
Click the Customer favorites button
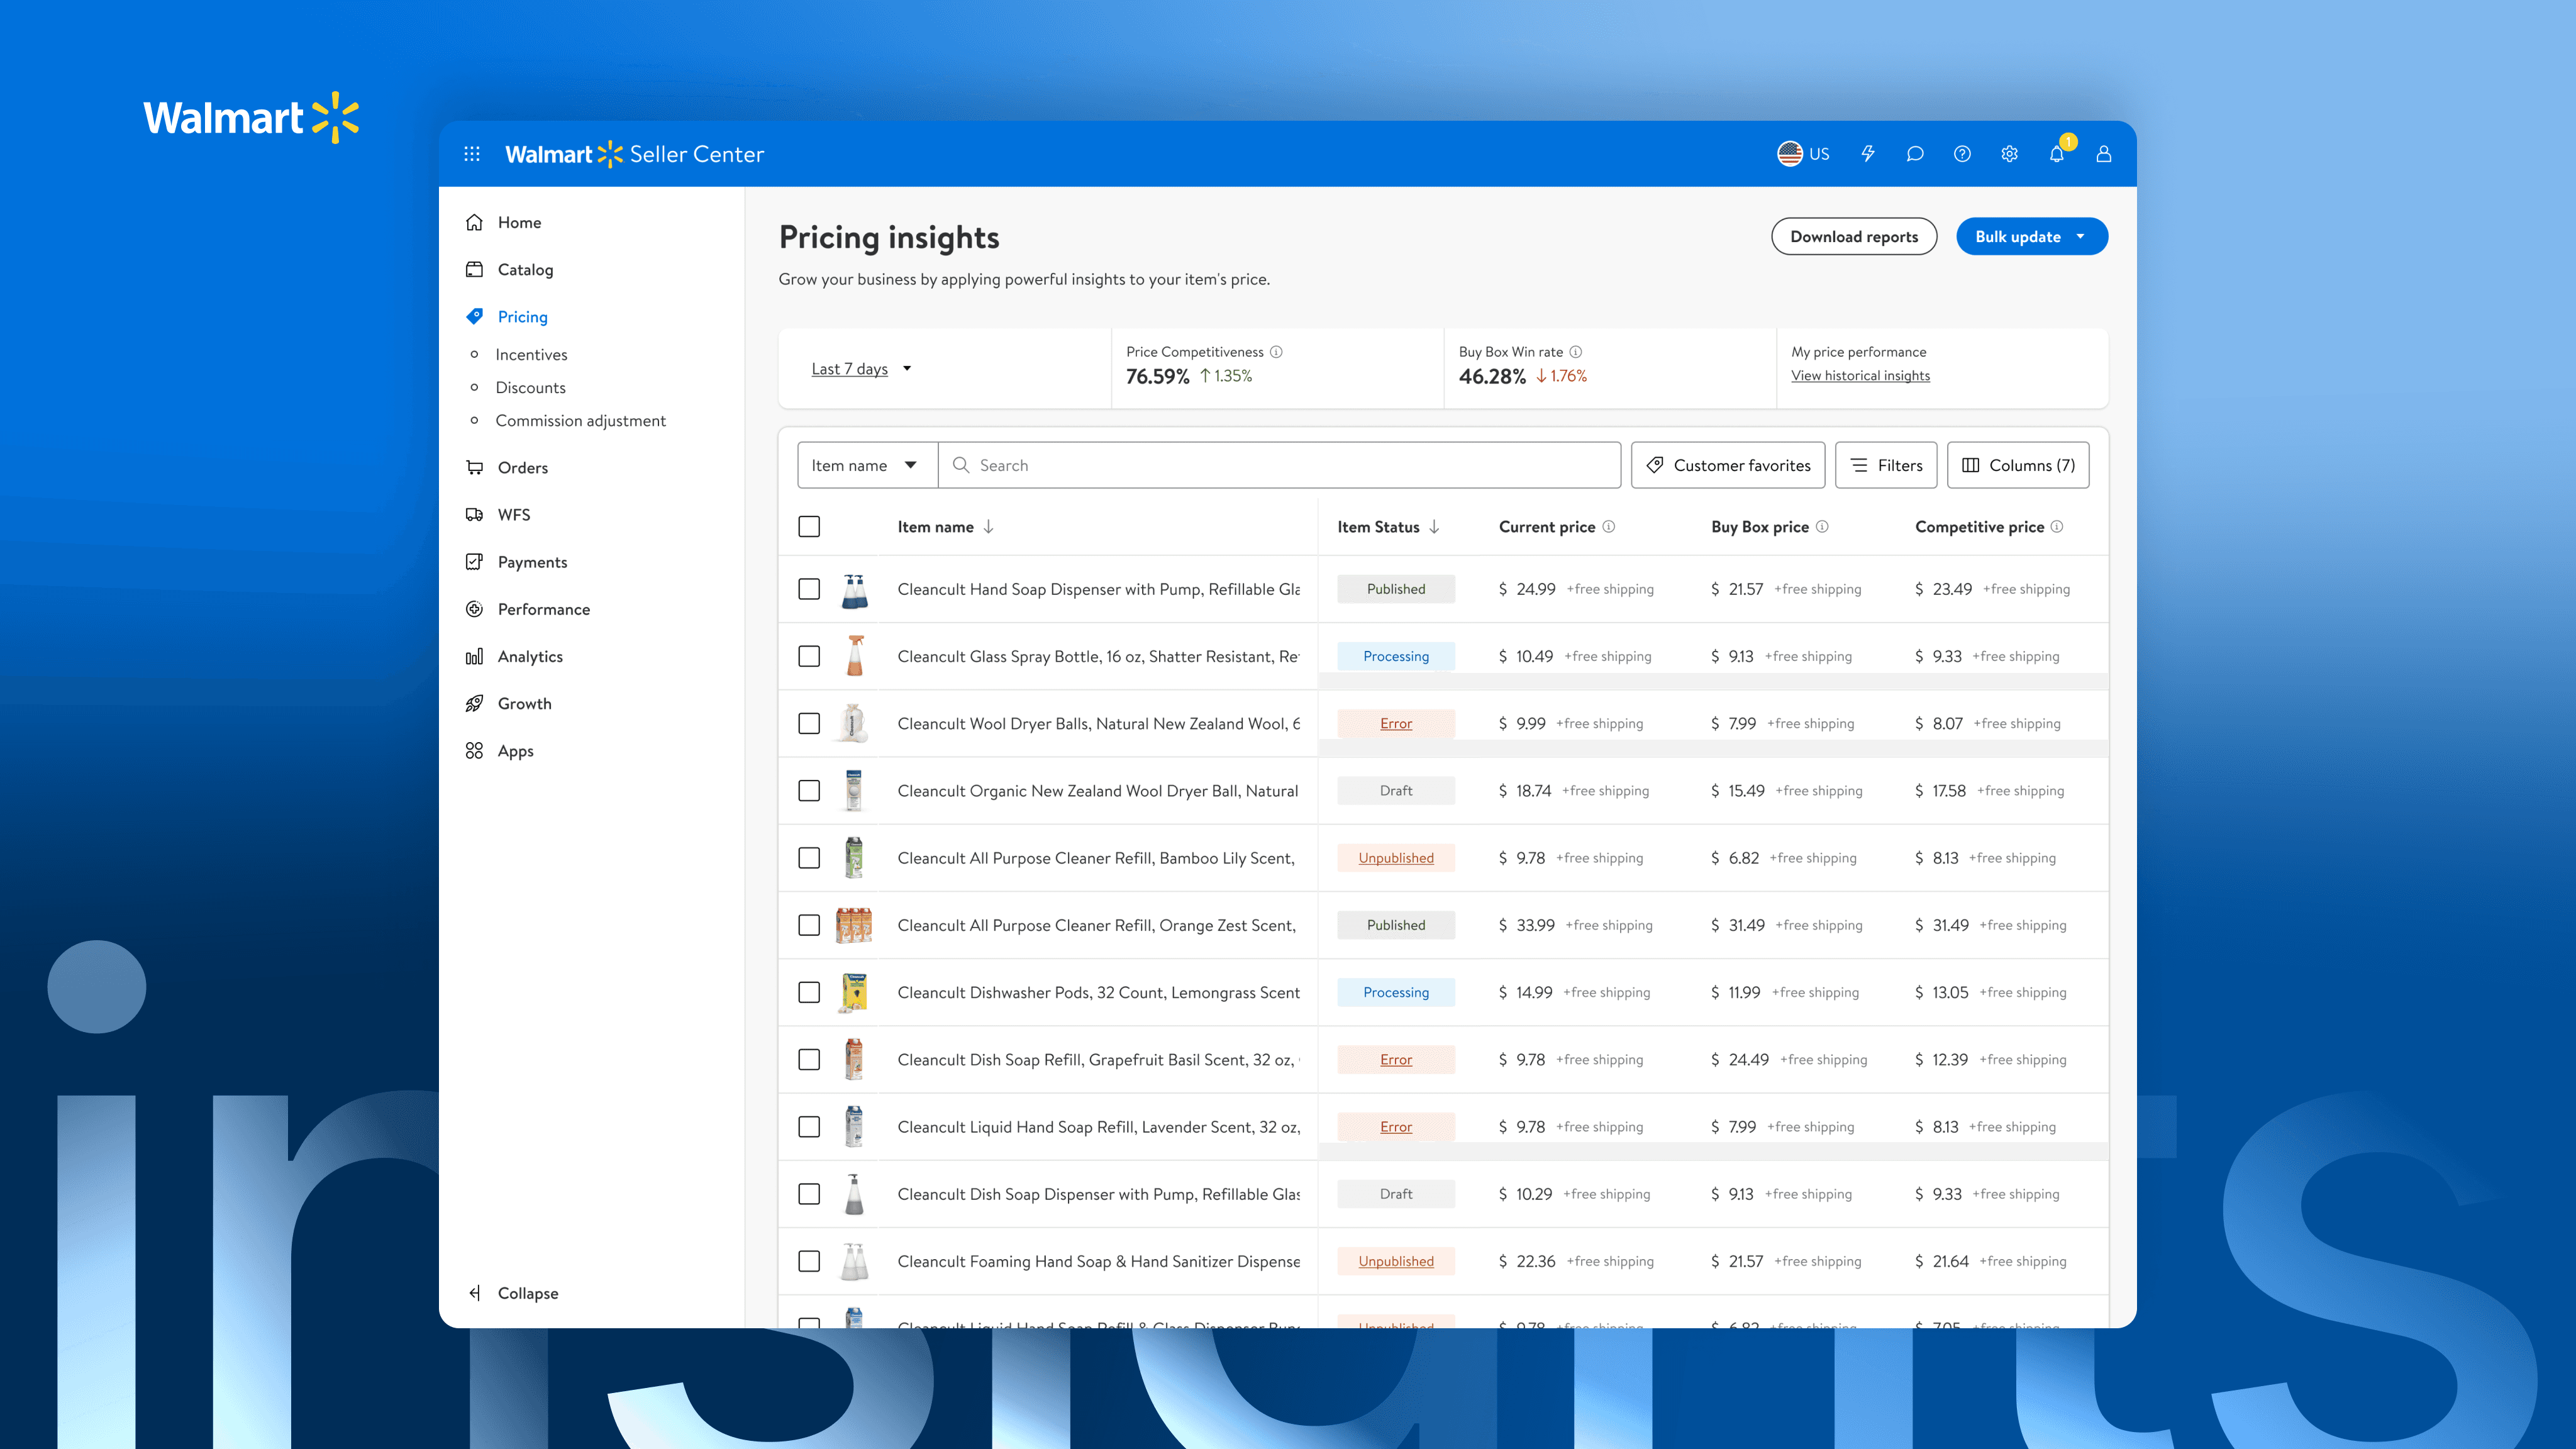(1728, 465)
